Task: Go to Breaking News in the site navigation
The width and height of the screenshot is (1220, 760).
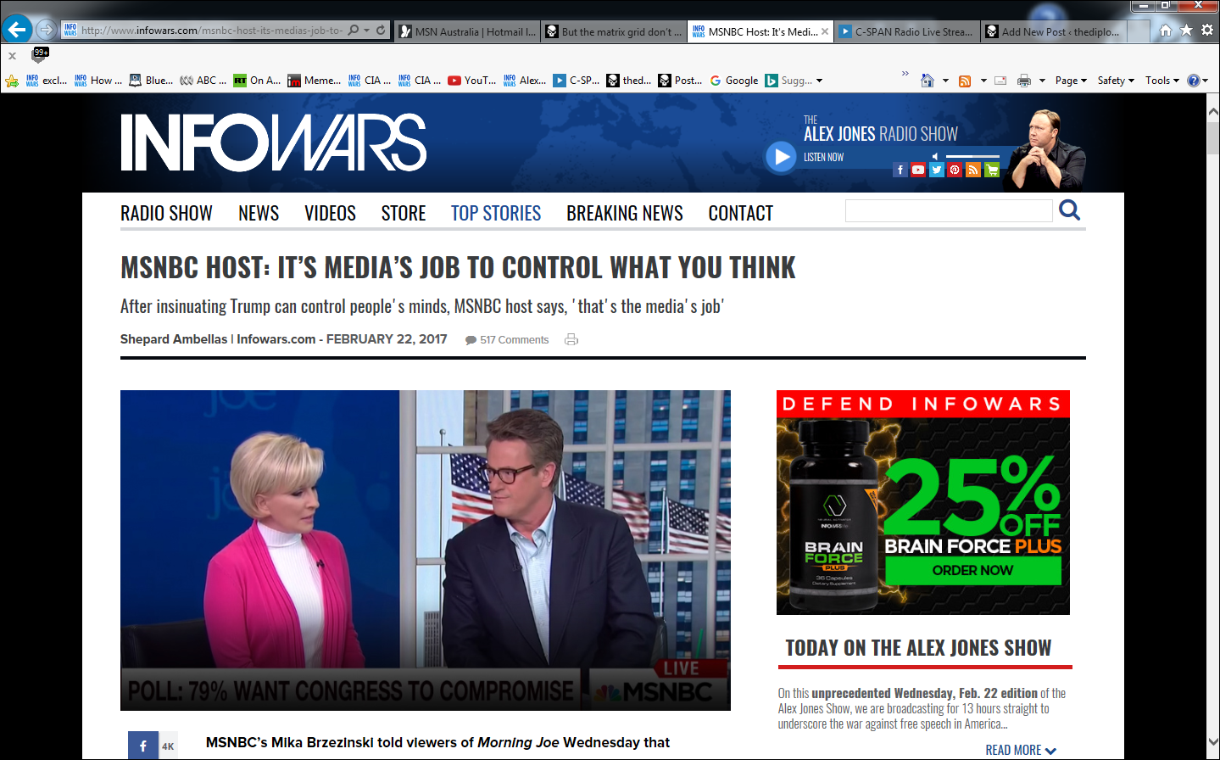Action: pyautogui.click(x=624, y=214)
